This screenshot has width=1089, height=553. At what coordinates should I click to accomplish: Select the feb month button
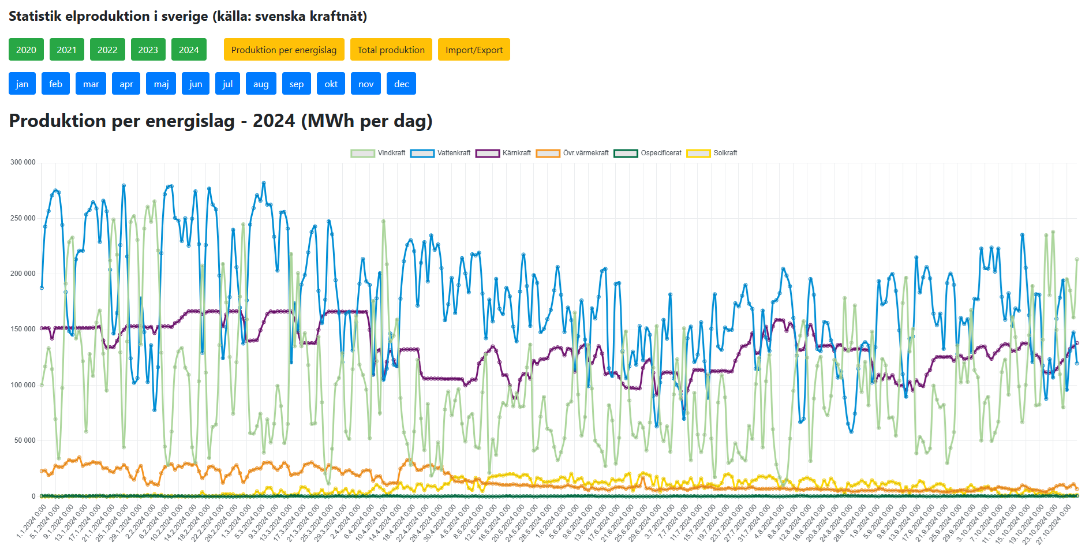coord(55,84)
